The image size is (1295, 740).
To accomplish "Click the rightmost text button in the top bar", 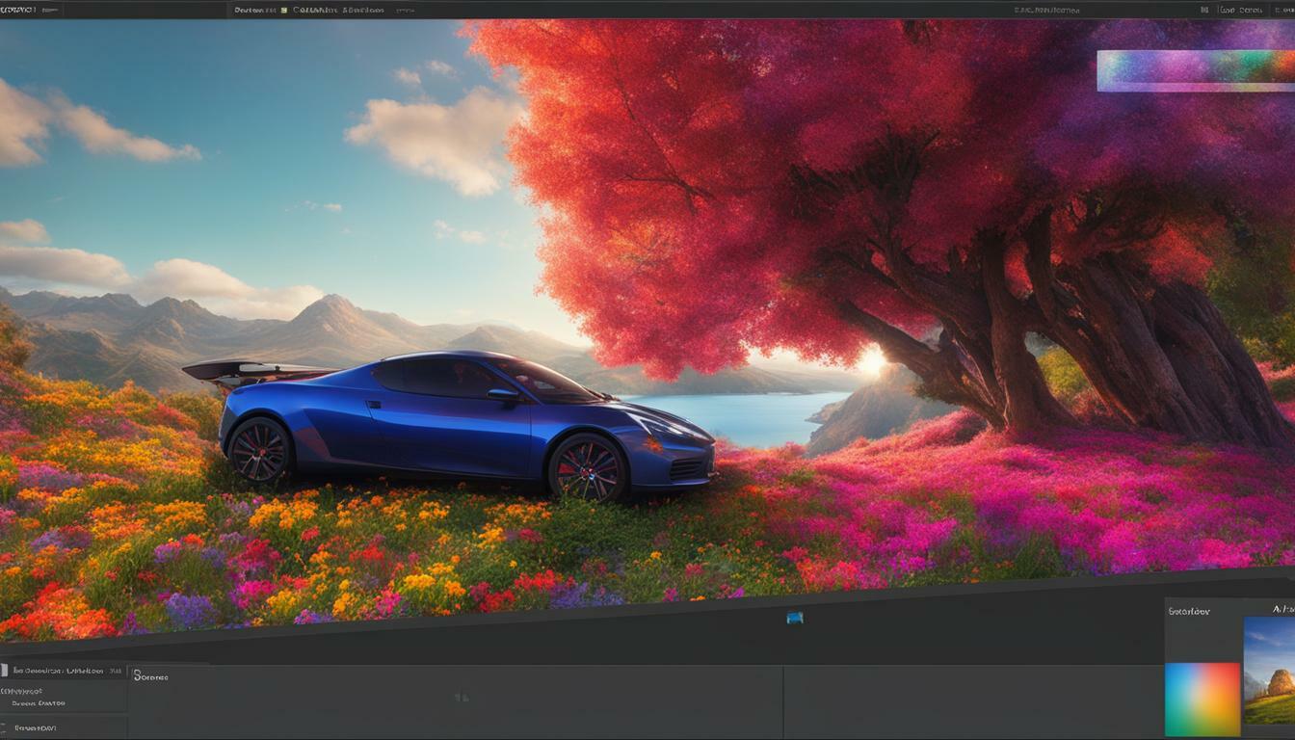I will [1282, 9].
